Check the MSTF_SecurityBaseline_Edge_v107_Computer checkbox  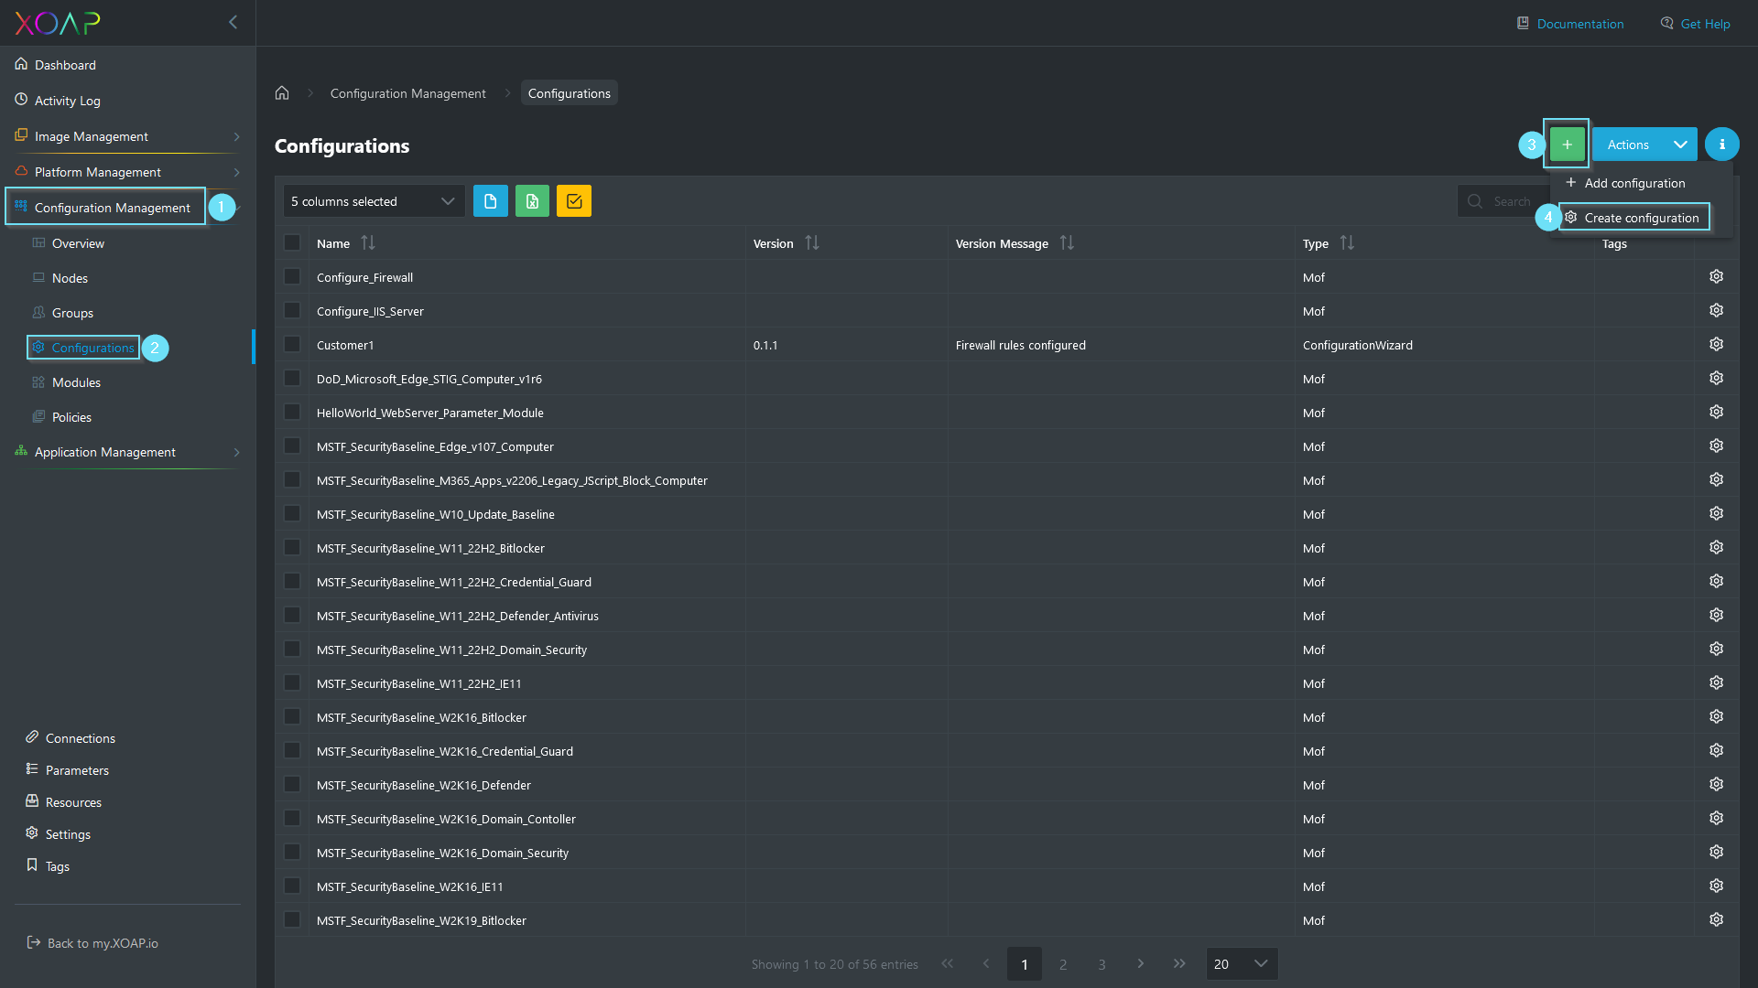tap(292, 446)
